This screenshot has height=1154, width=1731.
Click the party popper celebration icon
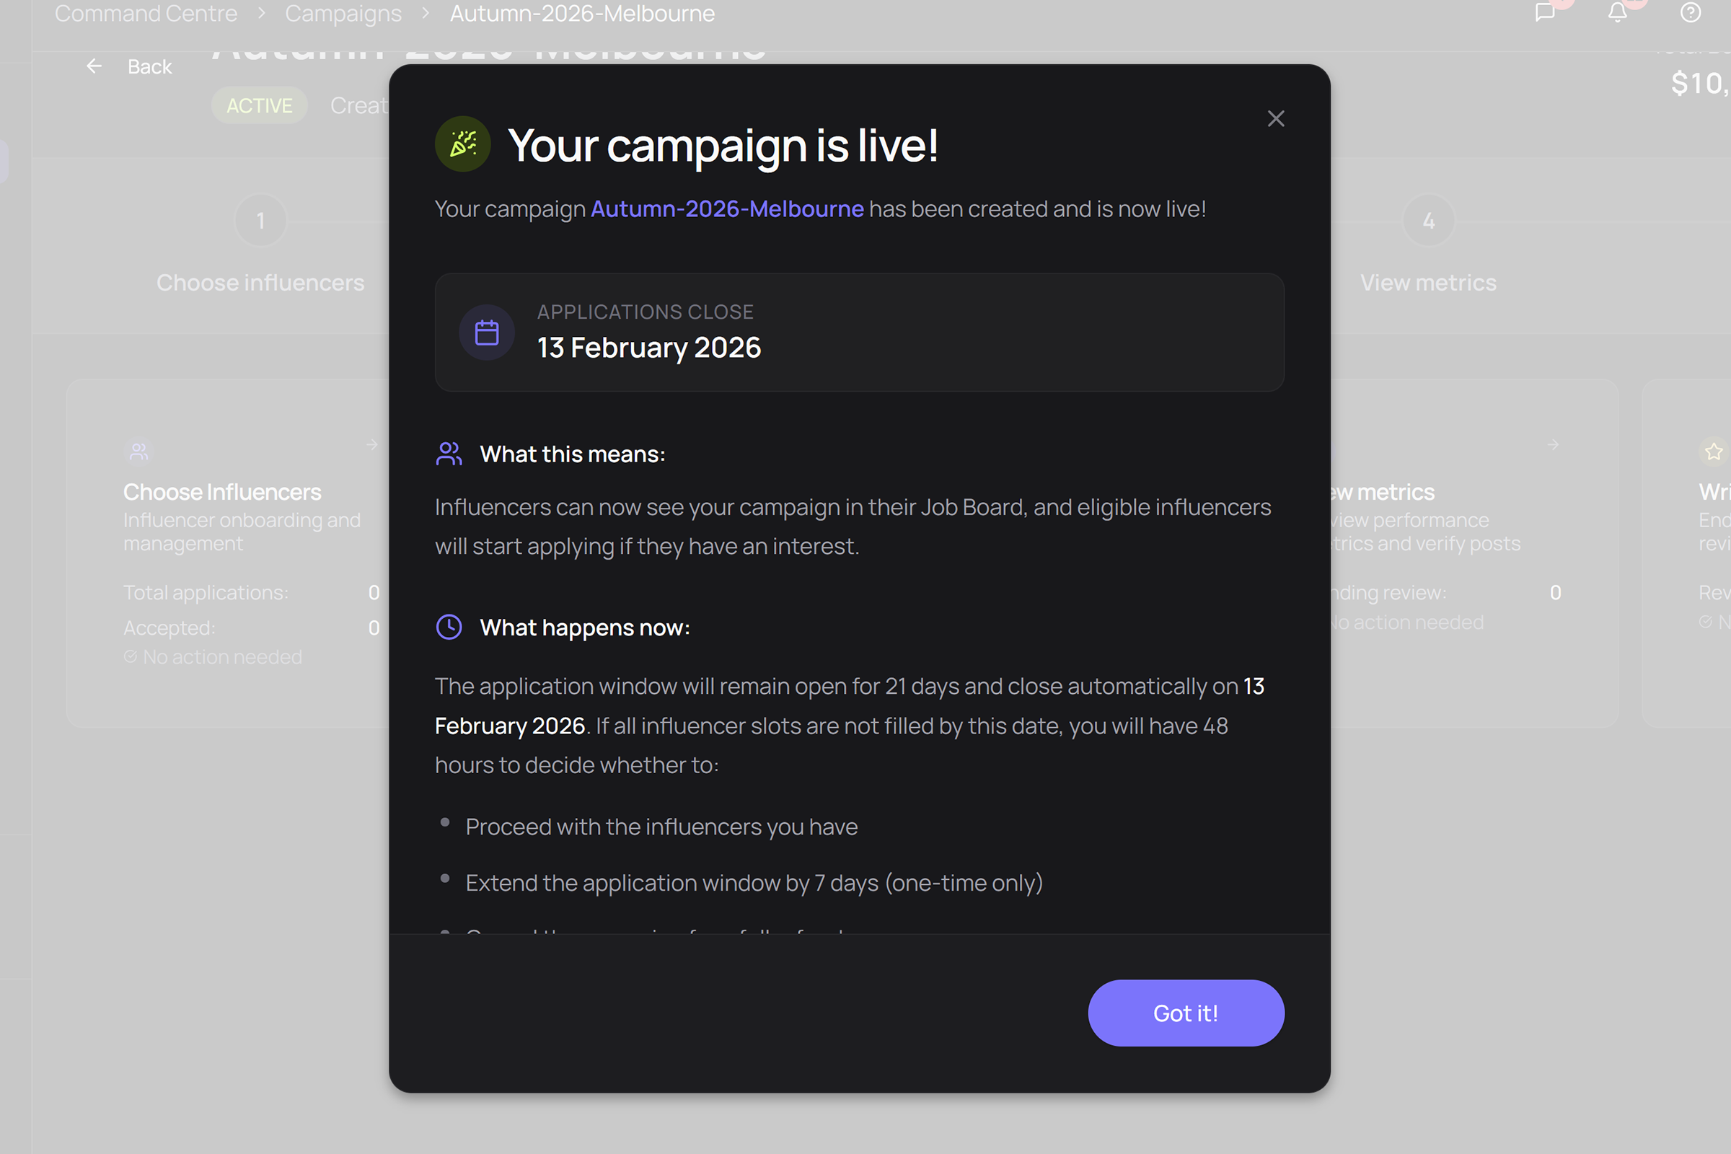(463, 144)
